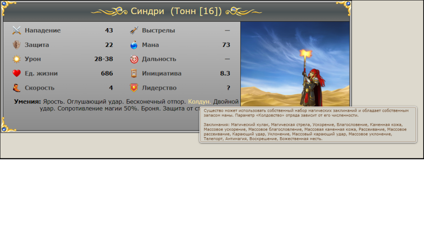Click the sunburst Урон icon
The width and height of the screenshot is (424, 234).
click(x=16, y=59)
